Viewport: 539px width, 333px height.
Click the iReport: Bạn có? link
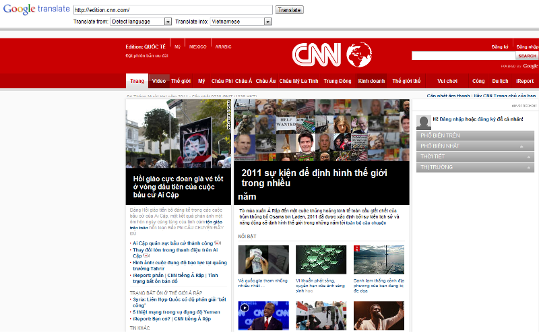[152, 319]
